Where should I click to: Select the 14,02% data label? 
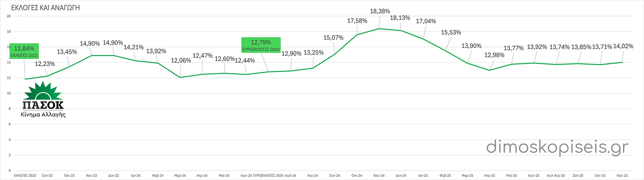[x=623, y=46]
